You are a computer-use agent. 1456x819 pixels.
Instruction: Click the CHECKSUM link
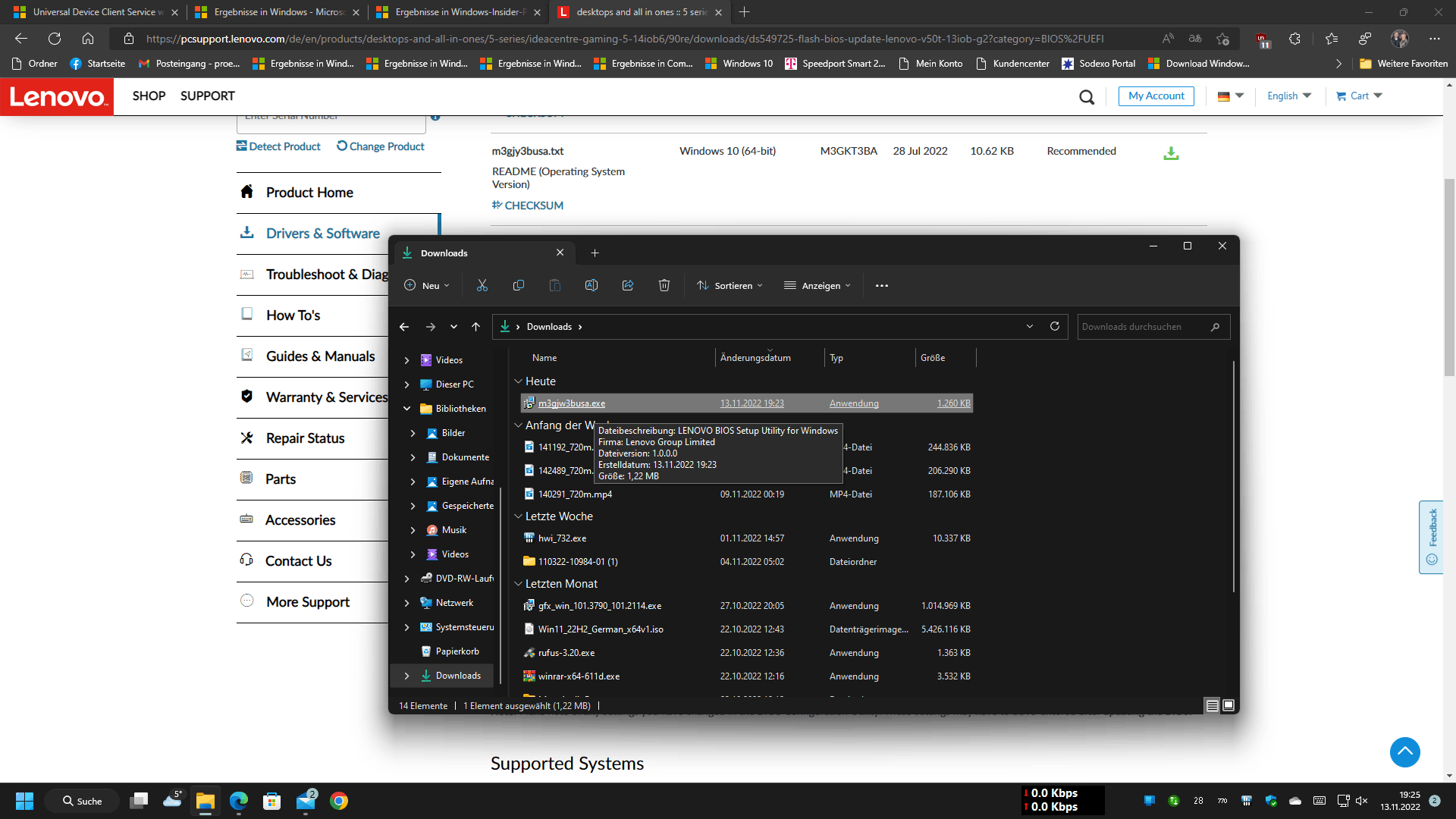pos(528,206)
